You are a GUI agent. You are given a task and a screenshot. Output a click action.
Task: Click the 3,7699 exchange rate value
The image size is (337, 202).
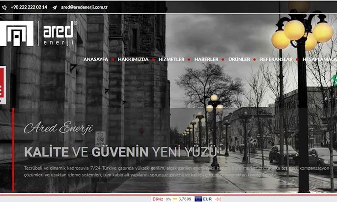[x=185, y=199]
